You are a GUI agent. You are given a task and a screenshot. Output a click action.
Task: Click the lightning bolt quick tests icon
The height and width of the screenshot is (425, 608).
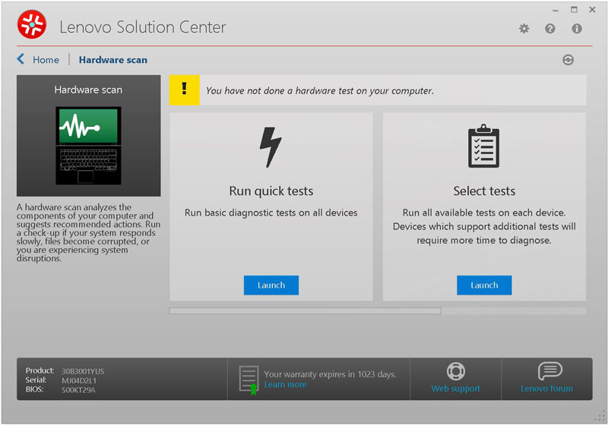pyautogui.click(x=271, y=147)
